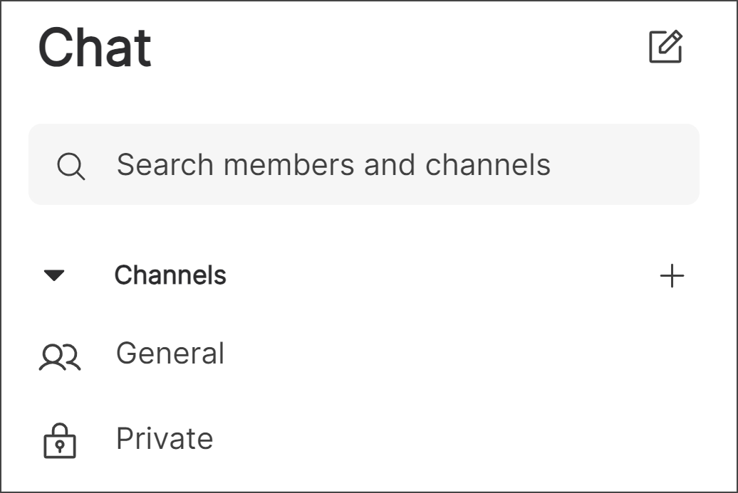Select the Channels section header
This screenshot has height=493, width=738.
click(x=171, y=275)
